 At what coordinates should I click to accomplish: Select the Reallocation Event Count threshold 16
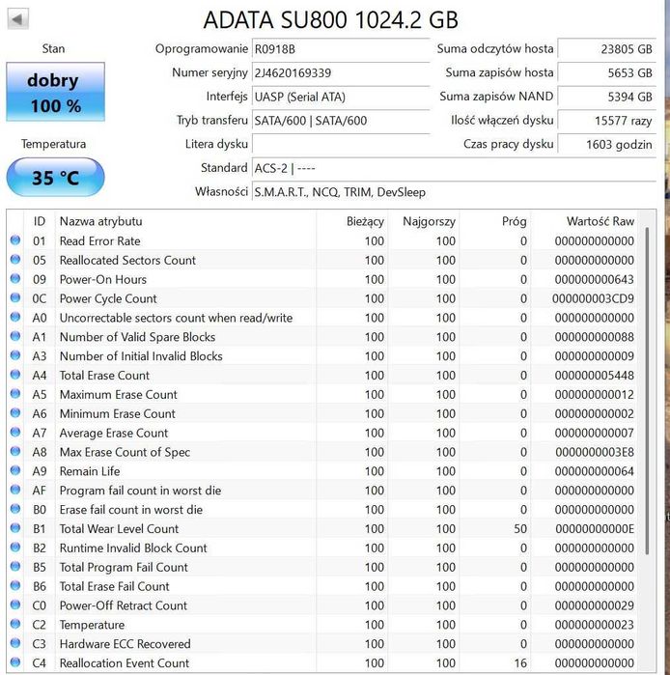coord(520,663)
